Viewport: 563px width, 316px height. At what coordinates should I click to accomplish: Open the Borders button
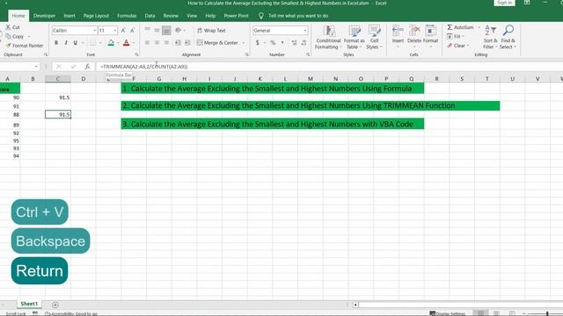click(x=93, y=43)
